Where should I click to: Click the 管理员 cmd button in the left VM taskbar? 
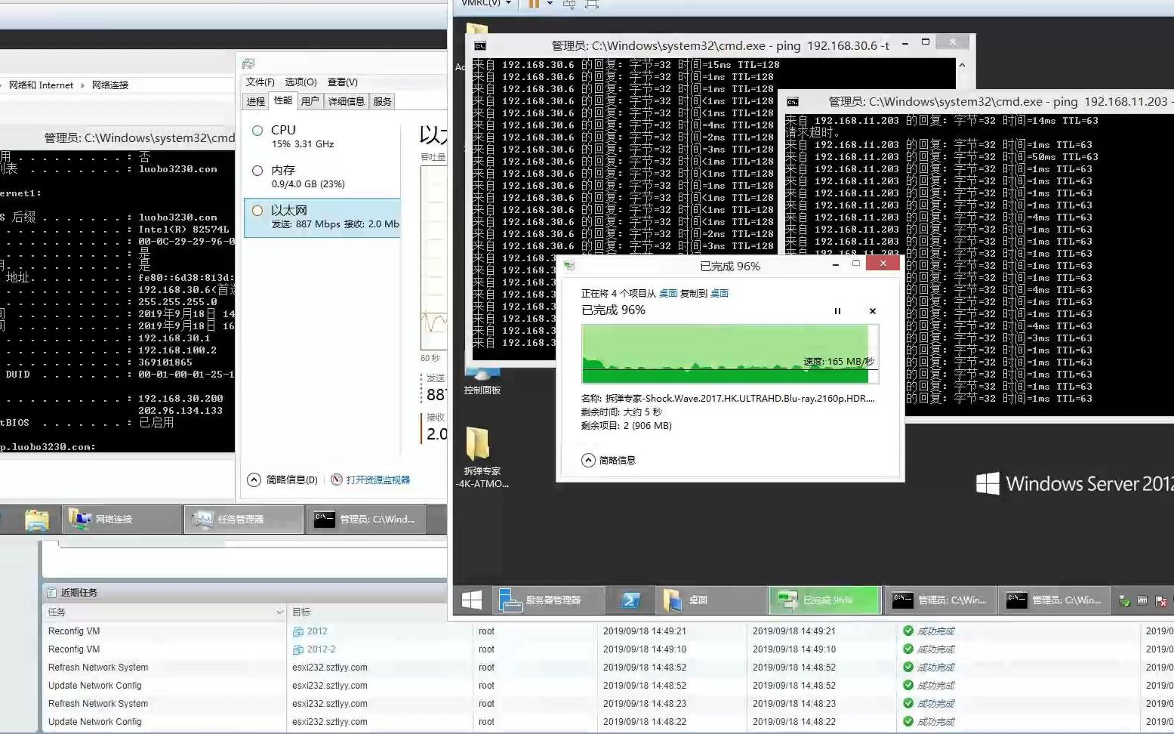tap(366, 520)
